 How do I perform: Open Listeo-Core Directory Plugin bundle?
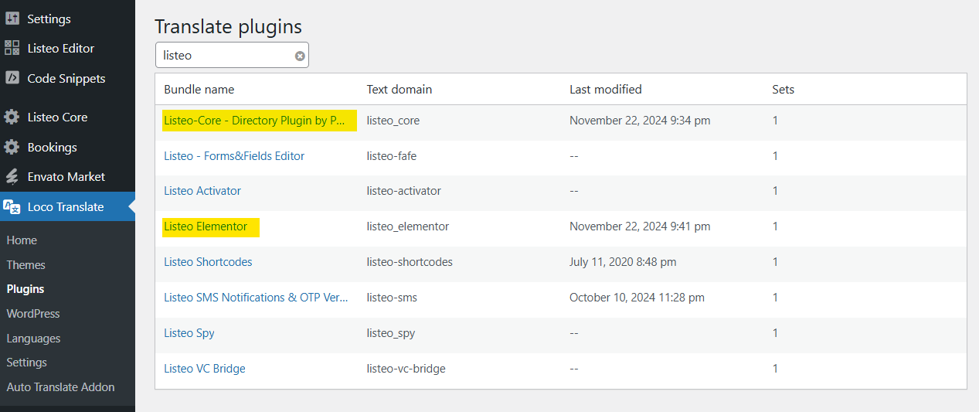pos(254,121)
